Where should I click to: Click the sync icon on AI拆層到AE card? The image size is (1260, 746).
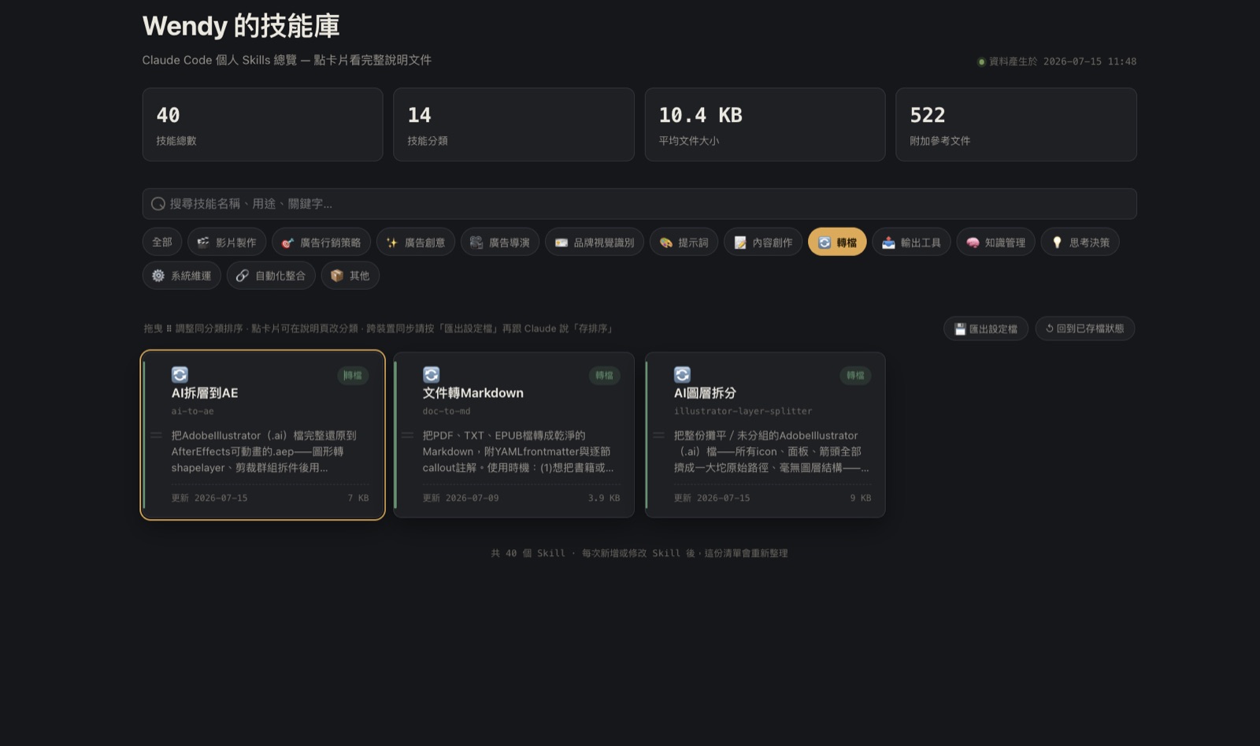[180, 374]
